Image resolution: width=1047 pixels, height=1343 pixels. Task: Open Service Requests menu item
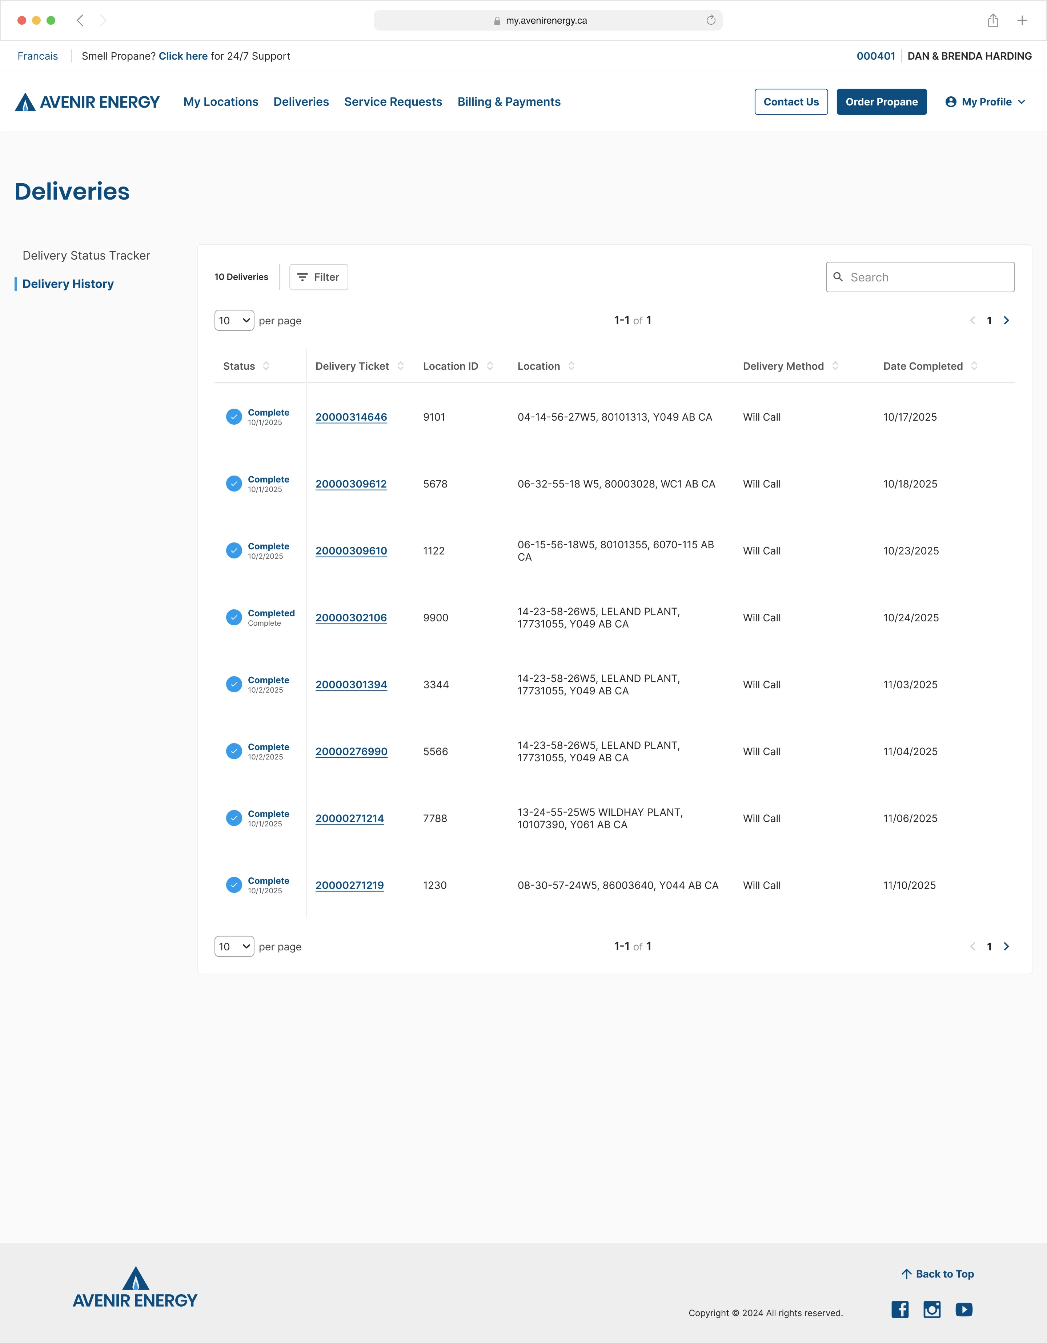(393, 102)
